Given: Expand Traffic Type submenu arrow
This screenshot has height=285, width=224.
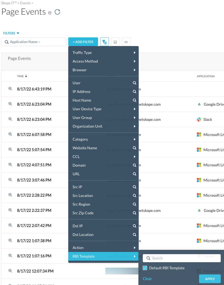Looking at the screenshot, I should tap(135, 53).
